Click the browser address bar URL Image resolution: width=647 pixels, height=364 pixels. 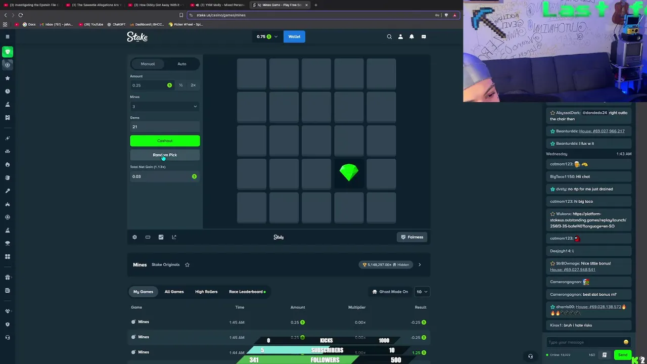coord(221,15)
